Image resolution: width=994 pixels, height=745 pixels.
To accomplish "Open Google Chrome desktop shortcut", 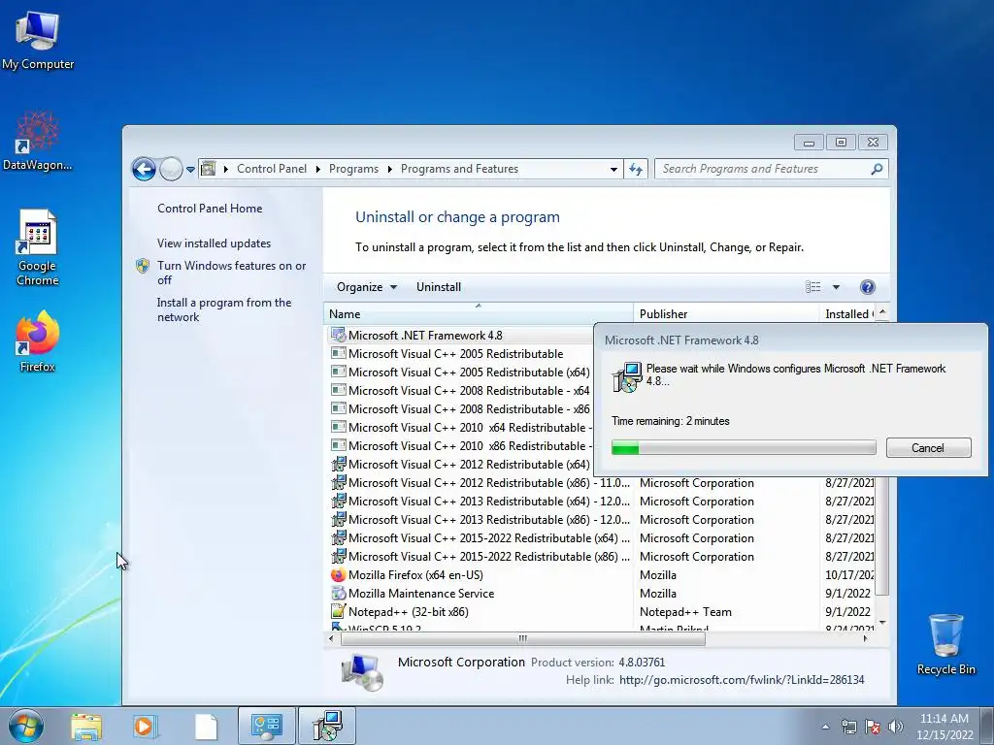I will click(38, 247).
